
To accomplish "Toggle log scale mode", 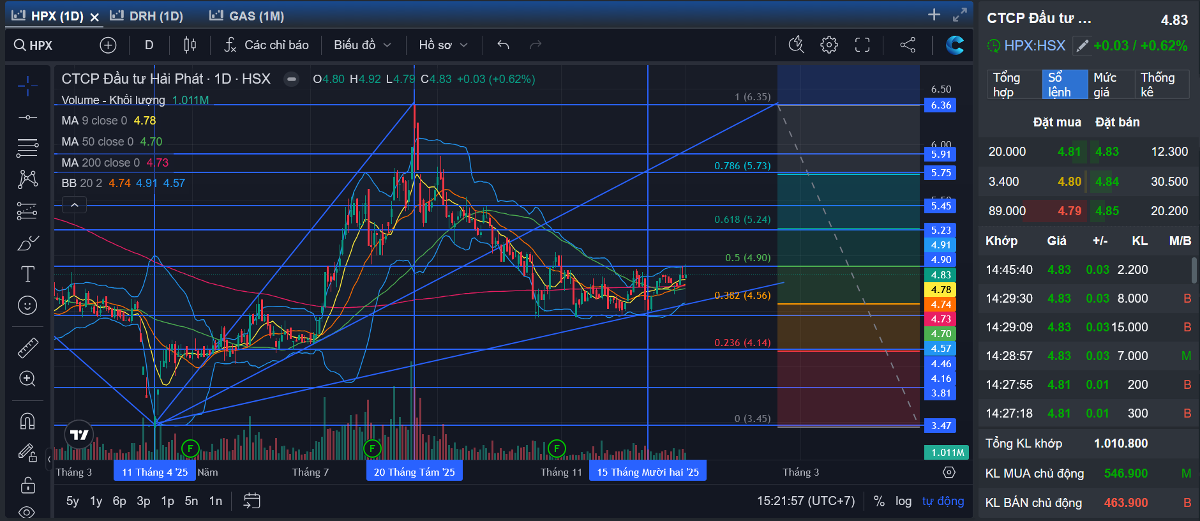I will click(903, 501).
